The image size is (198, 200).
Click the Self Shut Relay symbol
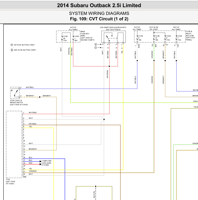point(114,37)
